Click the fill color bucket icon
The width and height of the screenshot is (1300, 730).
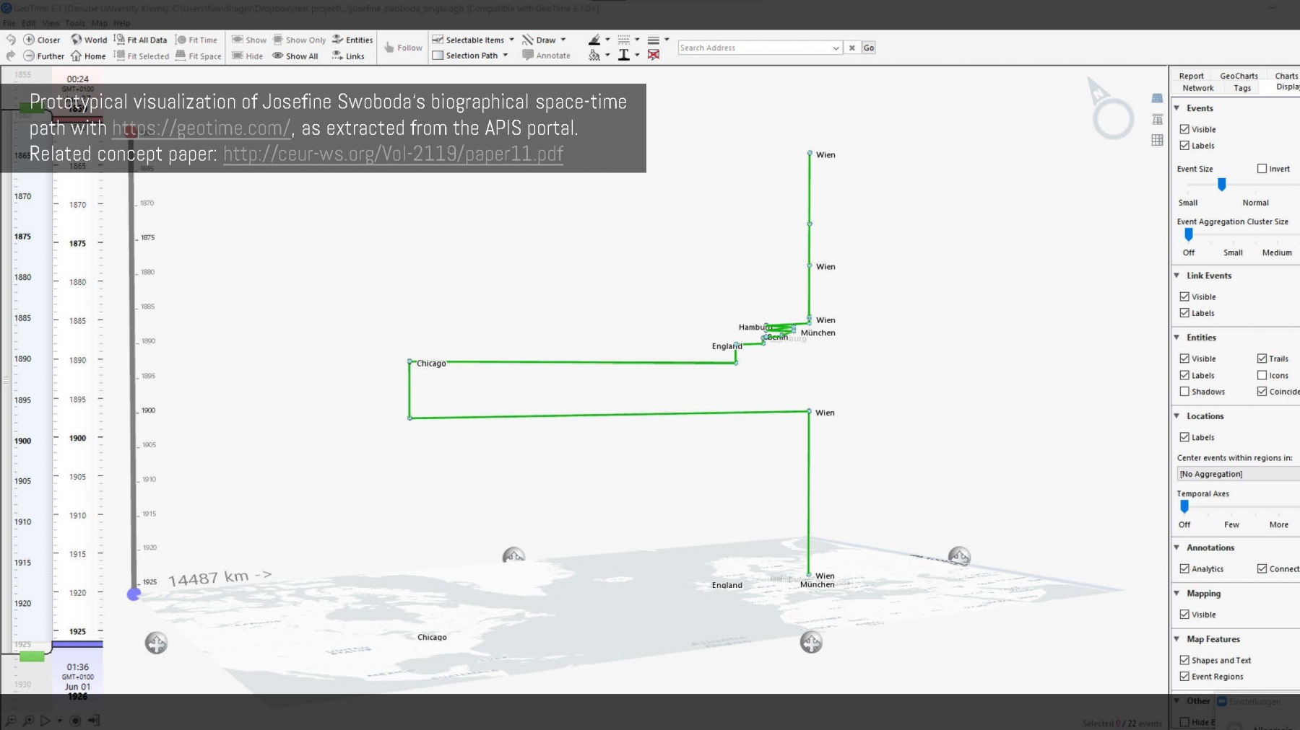tap(594, 55)
